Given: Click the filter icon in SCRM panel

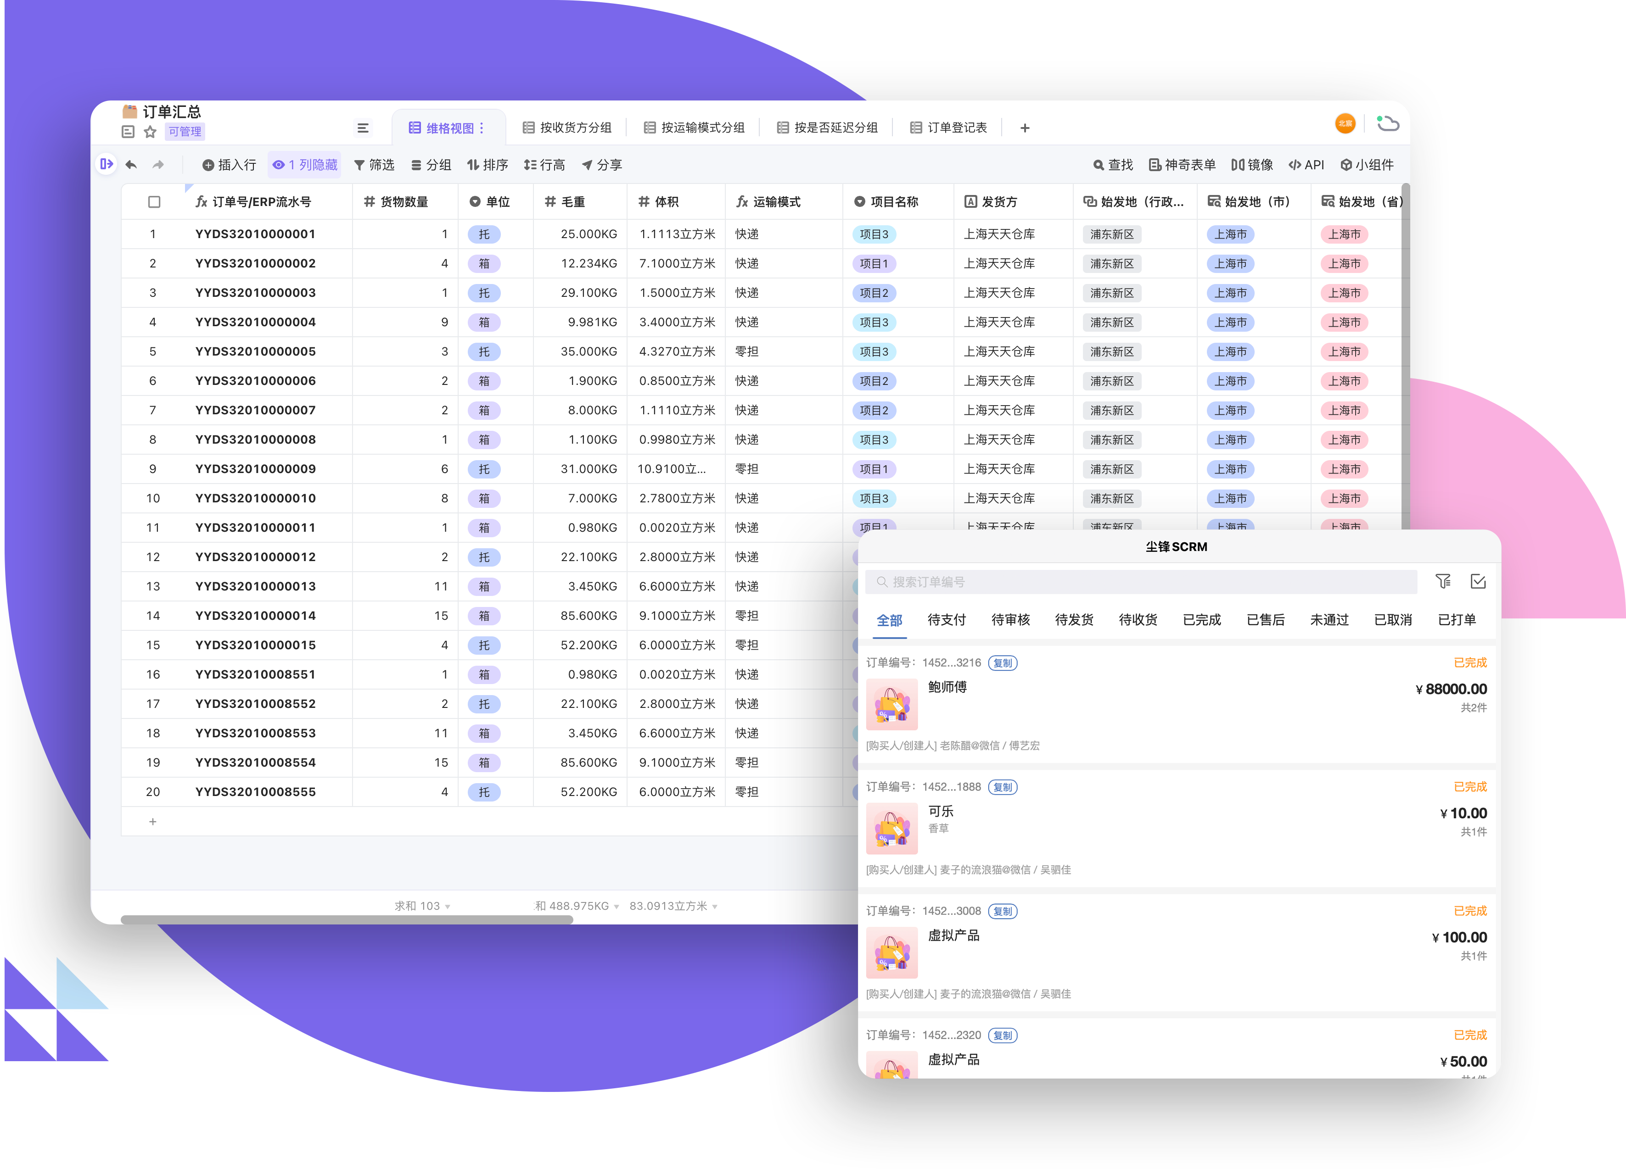Looking at the screenshot, I should point(1442,581).
